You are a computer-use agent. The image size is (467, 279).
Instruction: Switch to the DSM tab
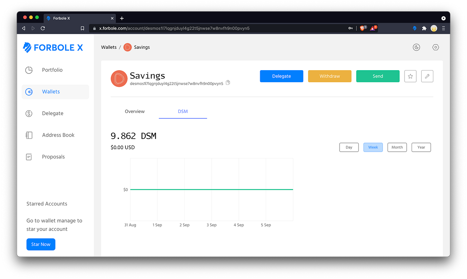[x=183, y=111]
